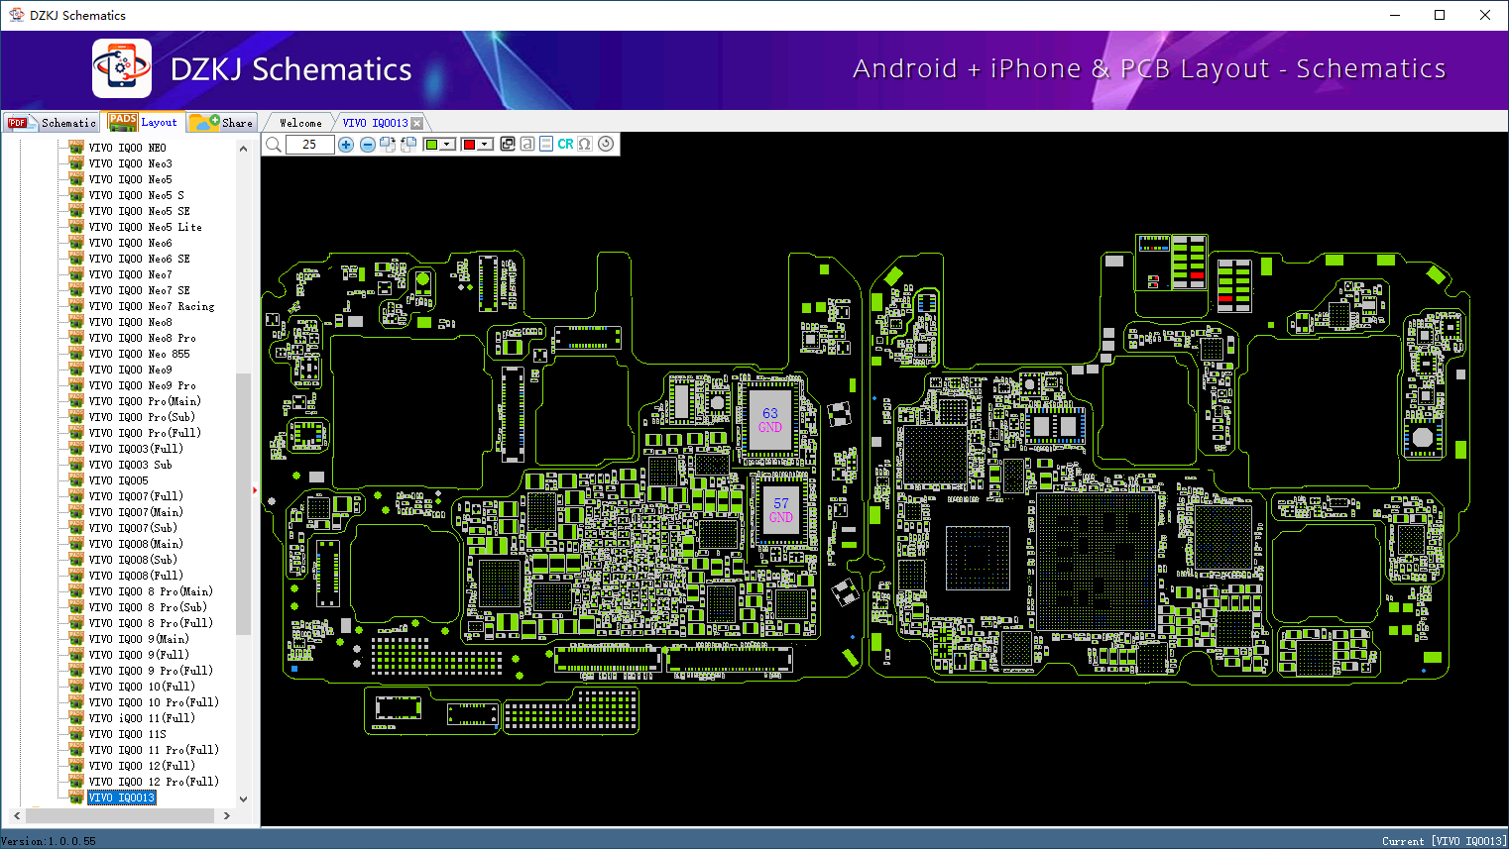The width and height of the screenshot is (1509, 849).
Task: Click the zoom value field showing 25
Action: point(309,145)
